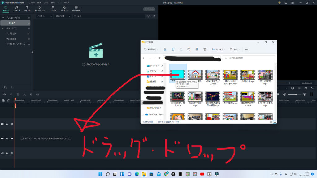Switch to the オーディオ tab
This screenshot has height=178, width=317.
pyautogui.click(x=16, y=9)
